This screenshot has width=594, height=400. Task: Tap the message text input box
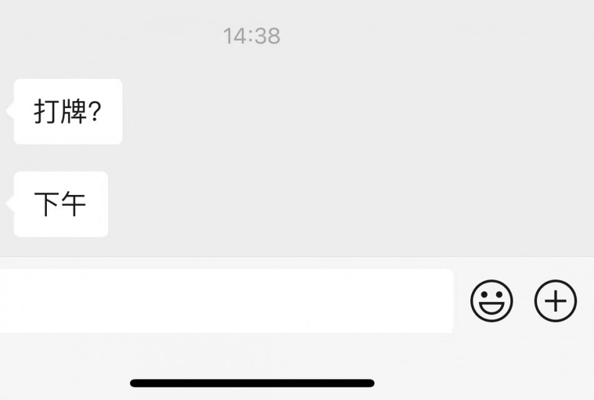pyautogui.click(x=226, y=301)
